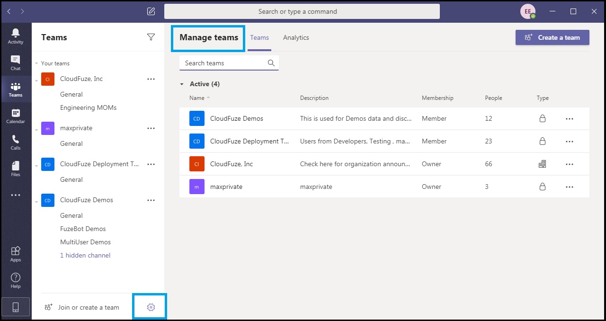Image resolution: width=606 pixels, height=321 pixels.
Task: Go back with the left arrow
Action: 9,11
